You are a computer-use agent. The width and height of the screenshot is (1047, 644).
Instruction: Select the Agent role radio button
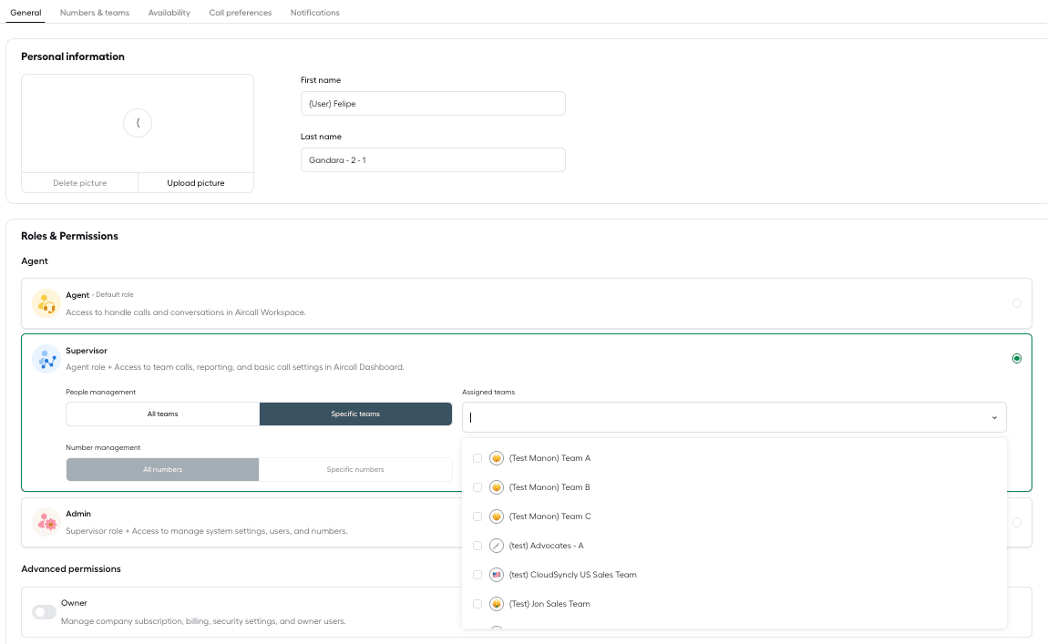point(1017,303)
